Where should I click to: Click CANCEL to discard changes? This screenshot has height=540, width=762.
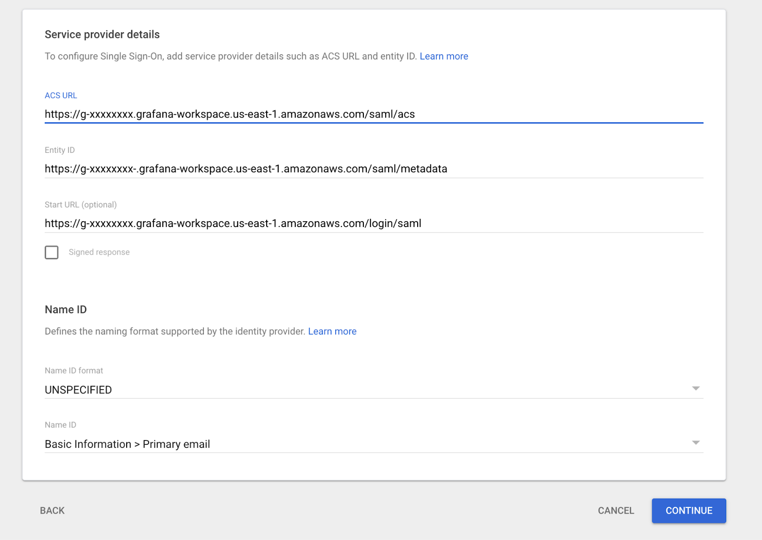615,511
